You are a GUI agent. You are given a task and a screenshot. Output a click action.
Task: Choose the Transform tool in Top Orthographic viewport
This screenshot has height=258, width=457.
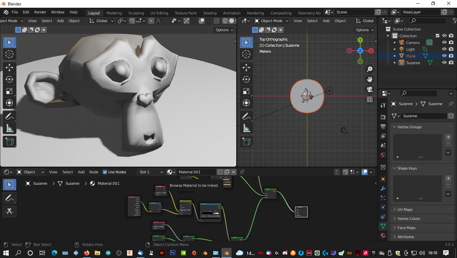pos(246,103)
